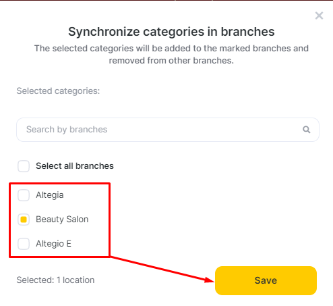This screenshot has width=333, height=306.
Task: Click the magnifier search icon
Action: tap(306, 130)
